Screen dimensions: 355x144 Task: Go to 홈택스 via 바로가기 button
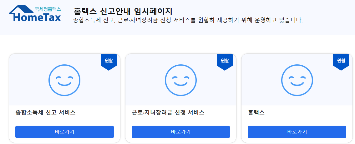click(x=297, y=132)
